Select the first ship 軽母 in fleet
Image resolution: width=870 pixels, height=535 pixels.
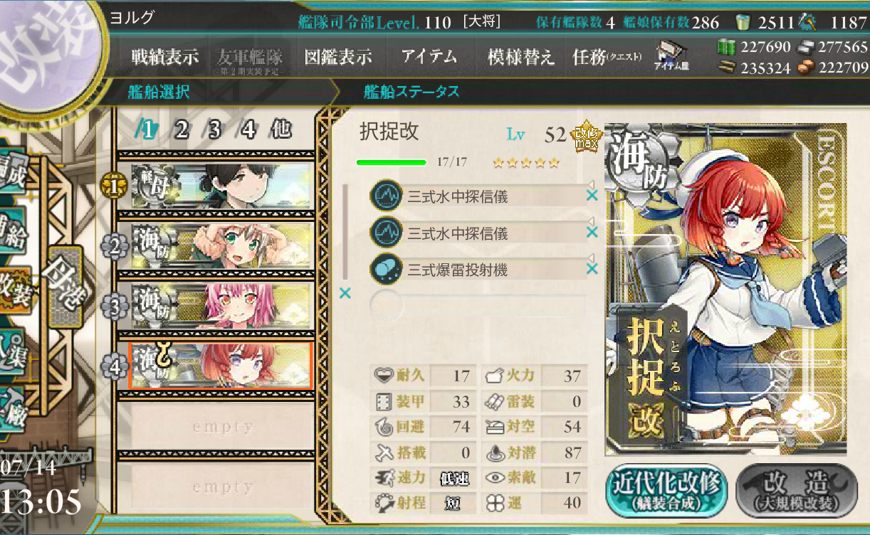pyautogui.click(x=222, y=186)
